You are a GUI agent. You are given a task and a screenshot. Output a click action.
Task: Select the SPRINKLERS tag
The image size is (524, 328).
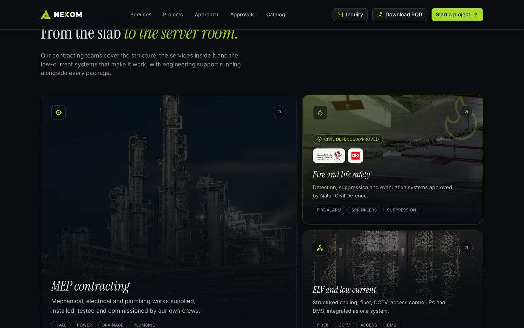pos(364,210)
